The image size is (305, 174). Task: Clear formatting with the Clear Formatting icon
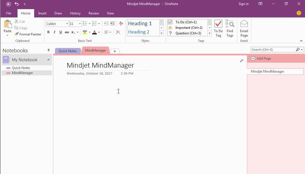118,32
